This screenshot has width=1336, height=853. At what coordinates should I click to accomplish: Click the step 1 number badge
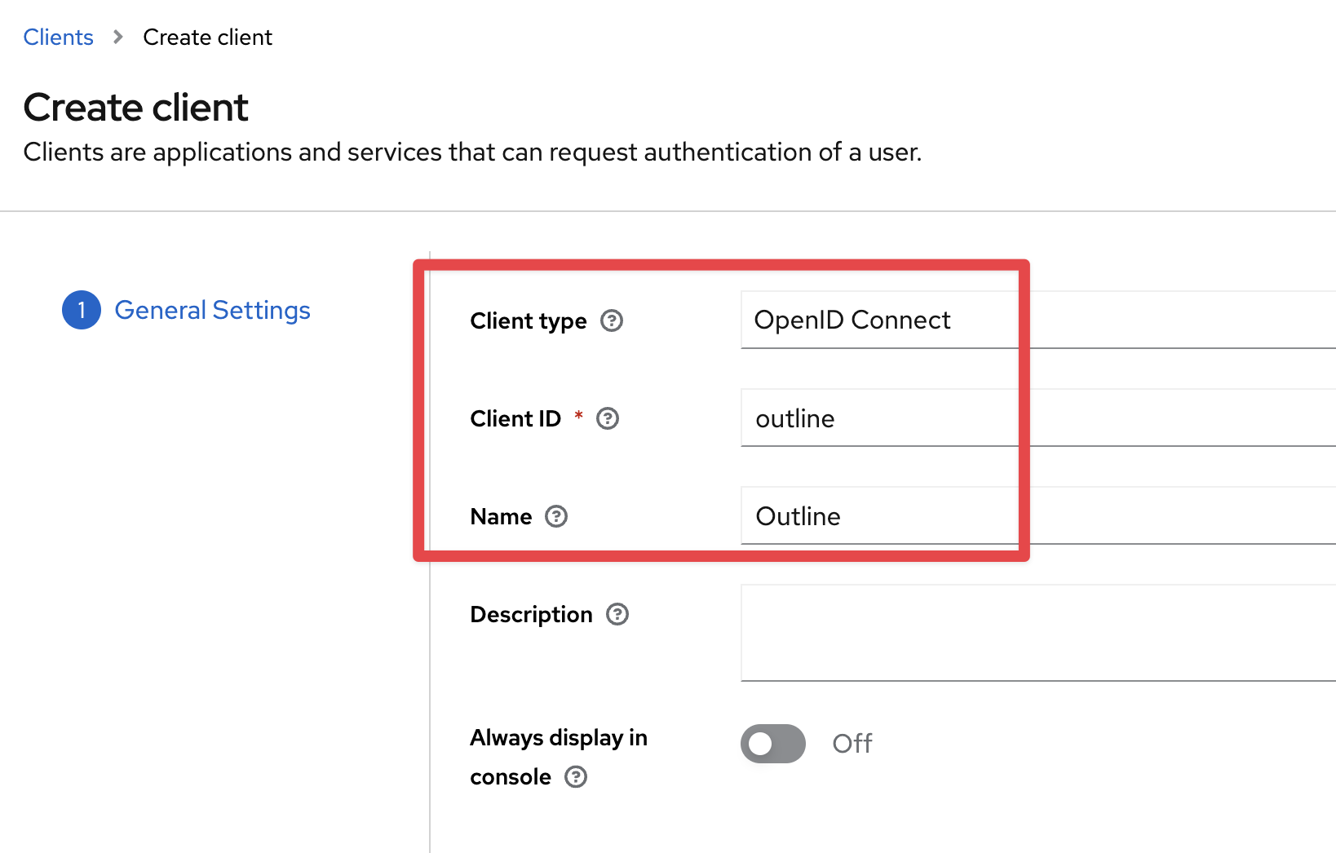[x=82, y=310]
